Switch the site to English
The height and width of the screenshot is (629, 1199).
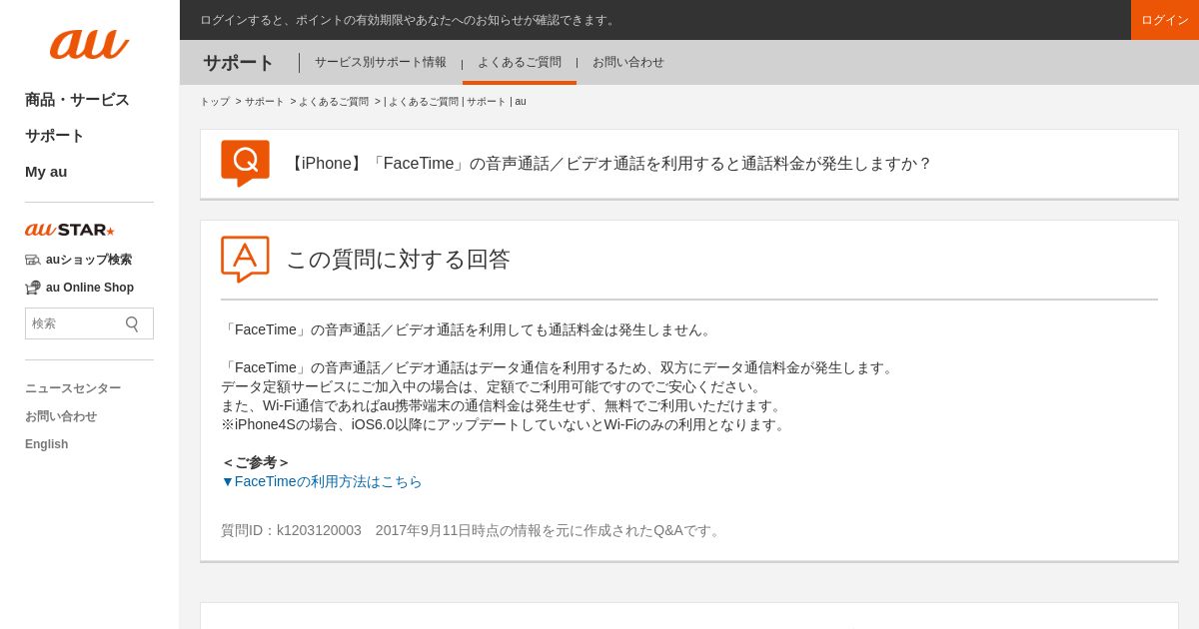pyautogui.click(x=47, y=444)
